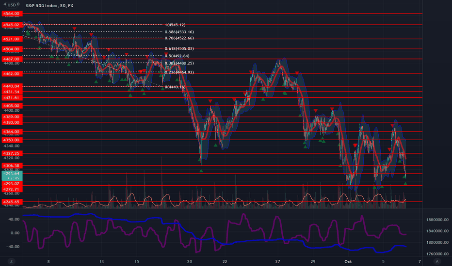Click the teal current price label 4293.64
Viewport: 452px width, 266px height.
pos(12,176)
